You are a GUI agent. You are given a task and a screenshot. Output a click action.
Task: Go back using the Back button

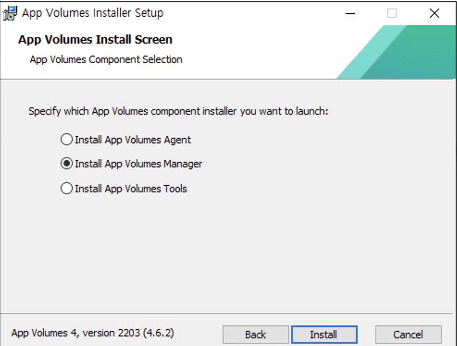(x=255, y=334)
